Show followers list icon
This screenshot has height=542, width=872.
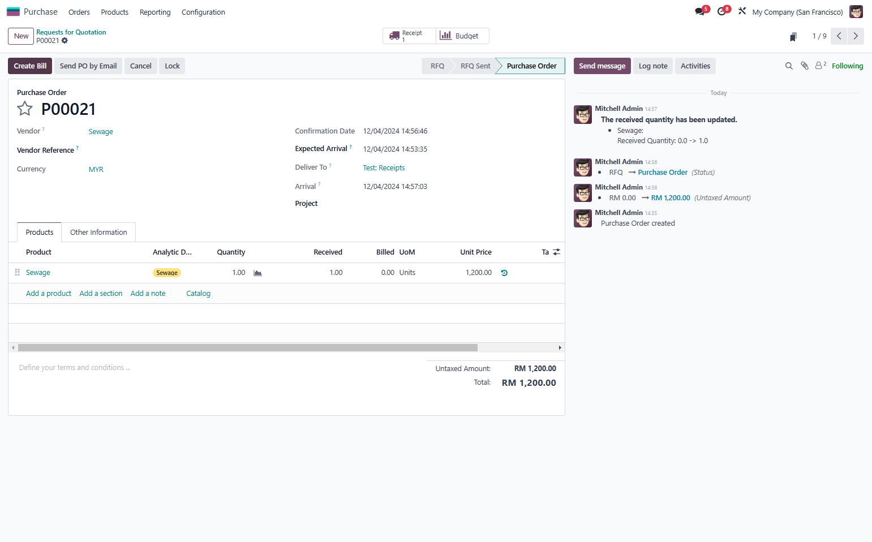point(821,66)
